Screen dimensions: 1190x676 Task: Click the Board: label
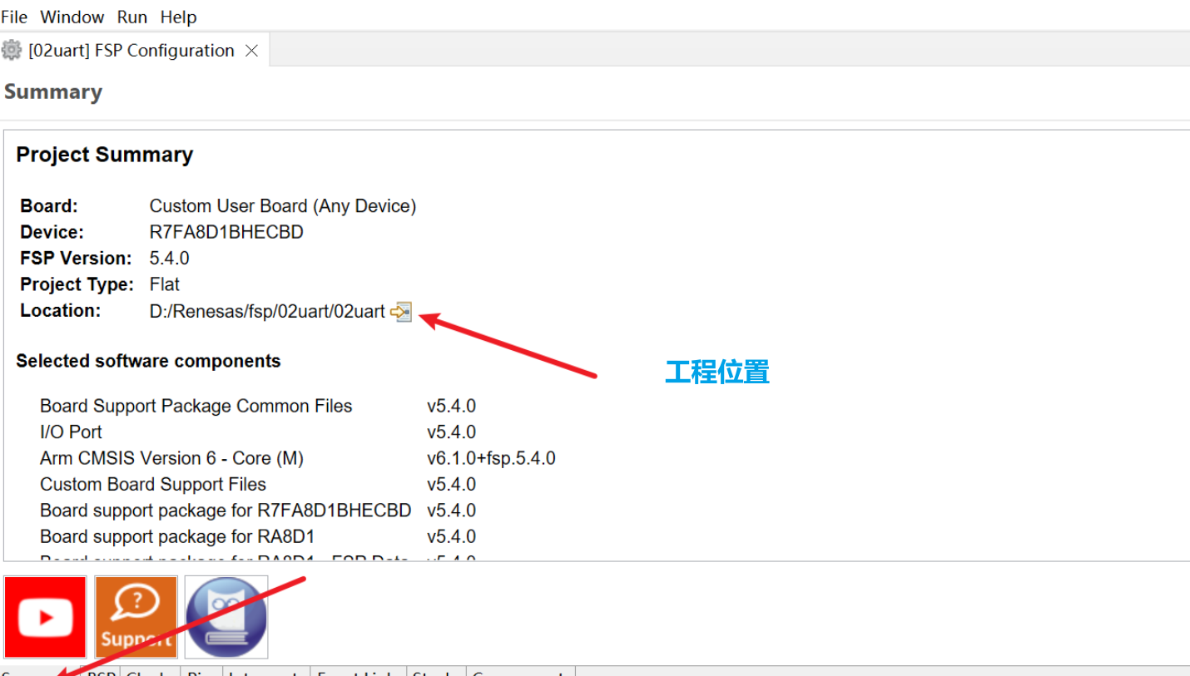pos(49,205)
